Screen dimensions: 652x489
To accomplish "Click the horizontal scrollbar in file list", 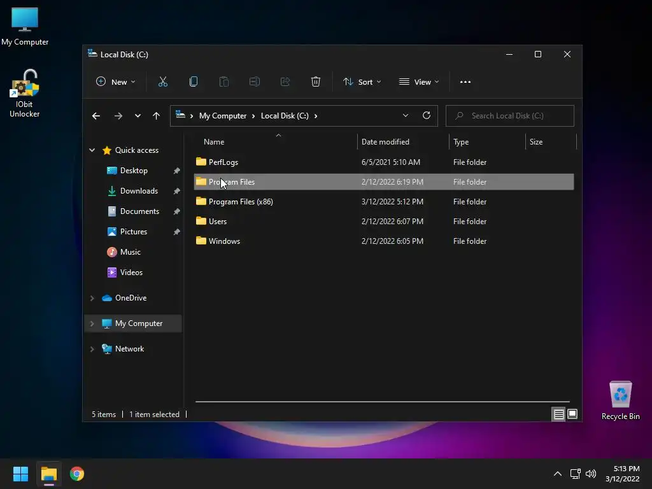I will [382, 402].
